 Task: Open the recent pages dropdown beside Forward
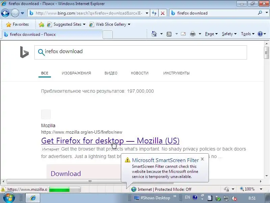(22, 13)
